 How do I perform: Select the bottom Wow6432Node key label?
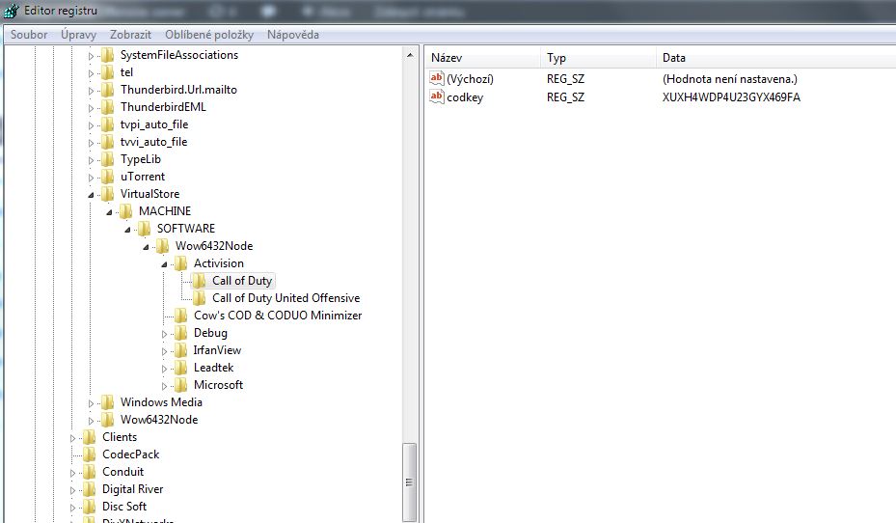(159, 420)
